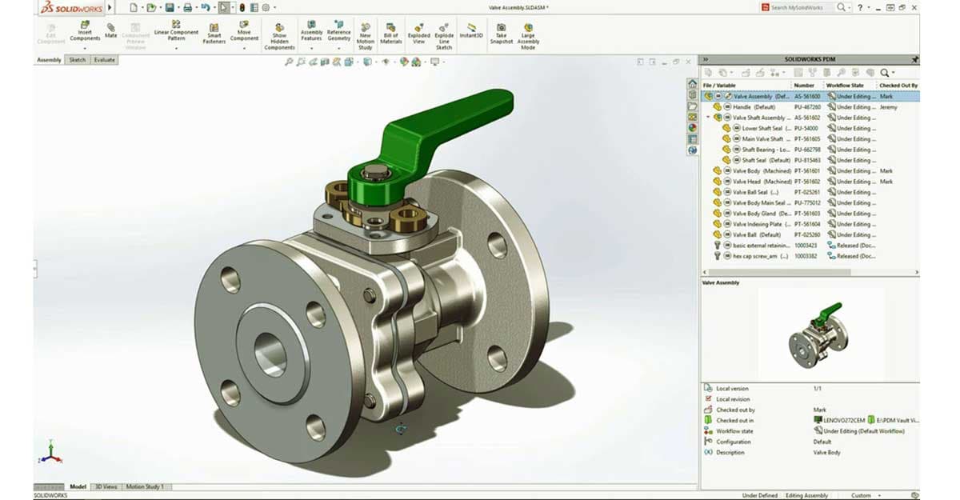Open the Reference Geometry dropdown
The height and width of the screenshot is (500, 960).
click(339, 47)
